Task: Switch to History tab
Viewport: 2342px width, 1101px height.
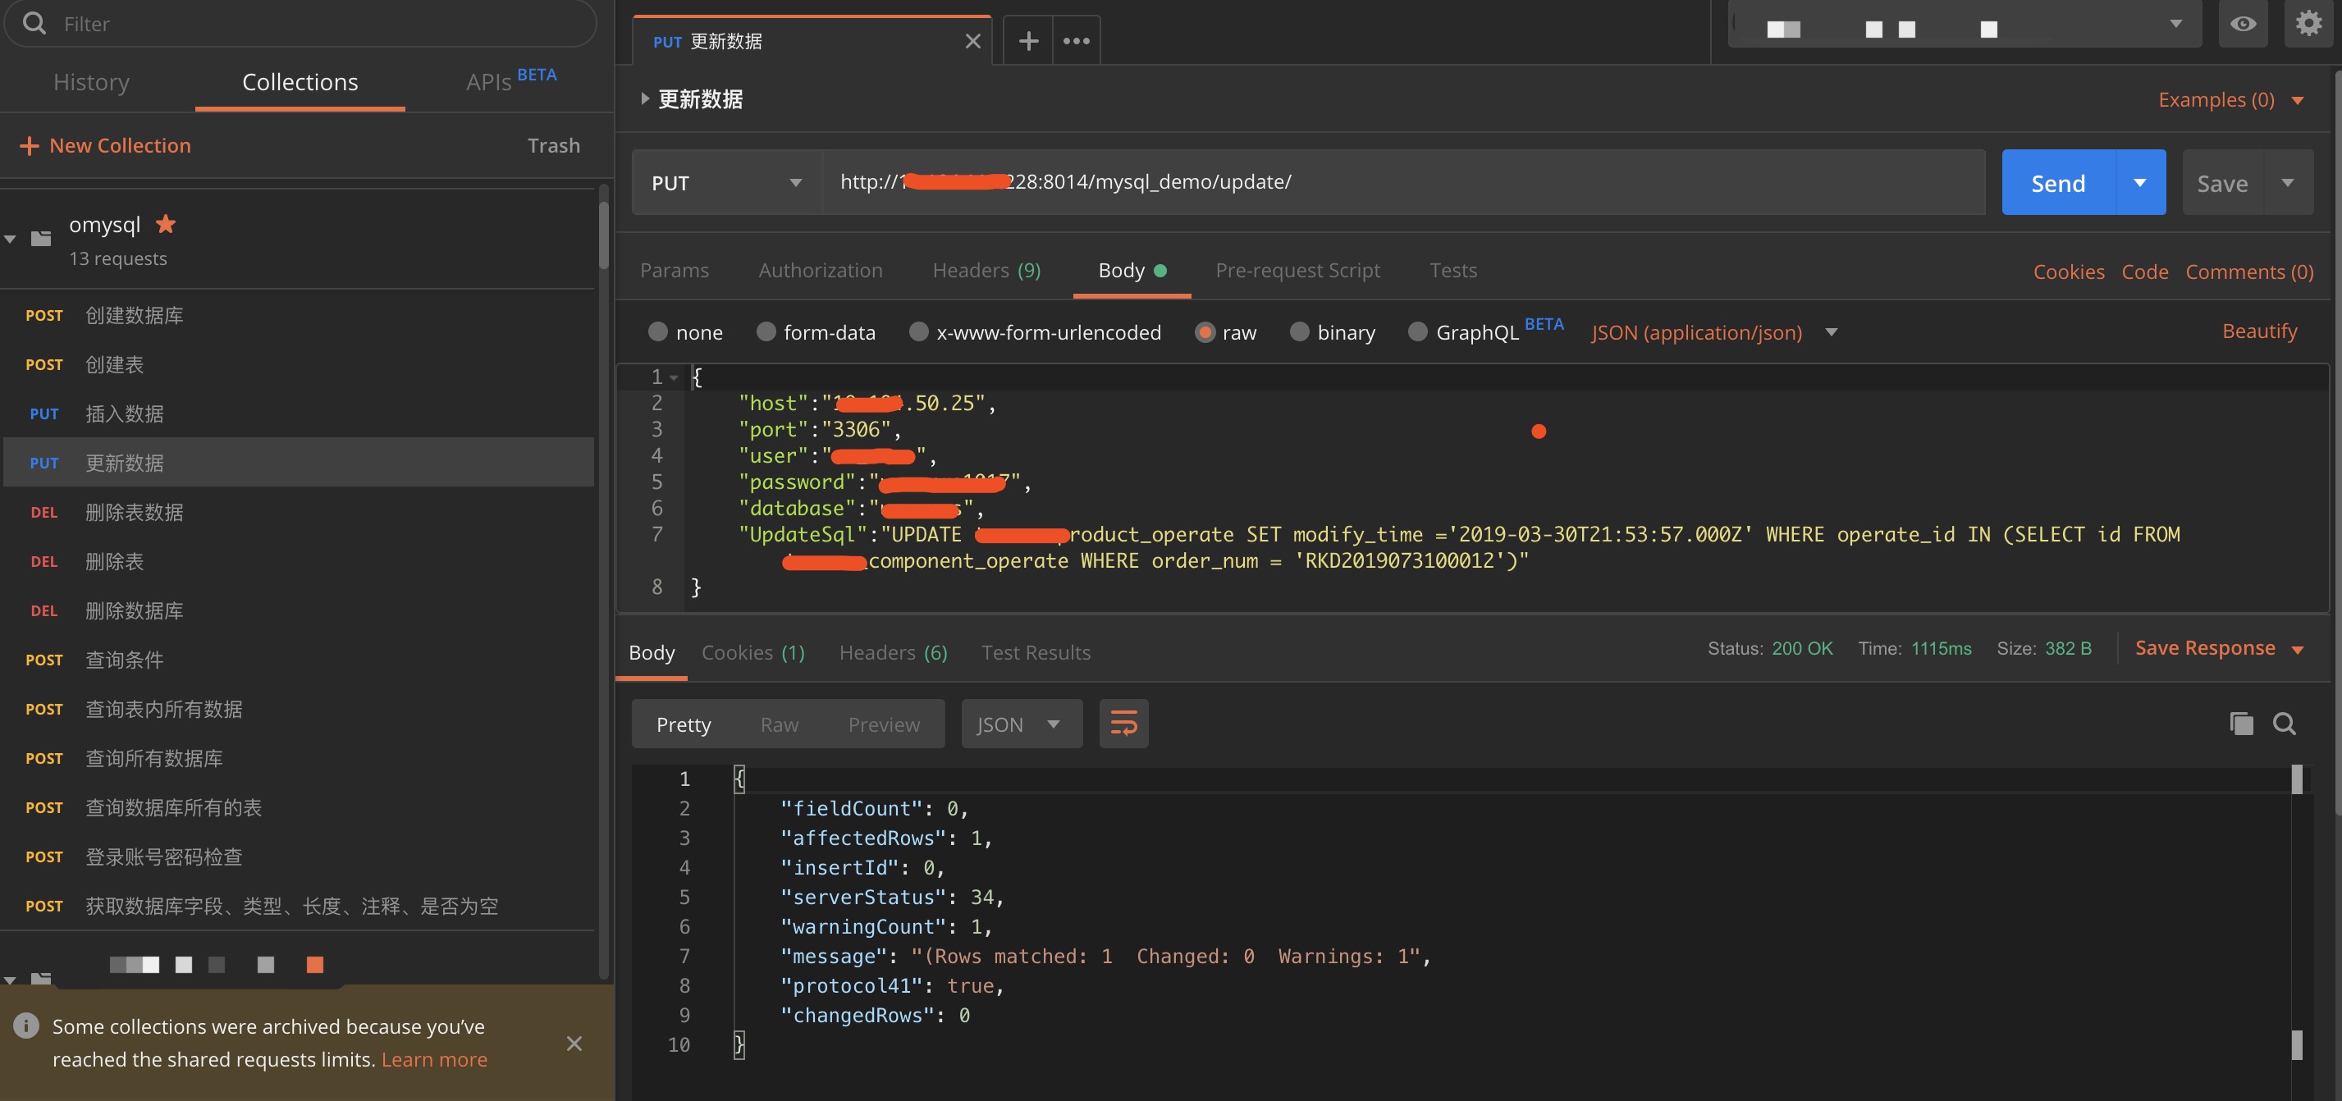Action: (91, 82)
